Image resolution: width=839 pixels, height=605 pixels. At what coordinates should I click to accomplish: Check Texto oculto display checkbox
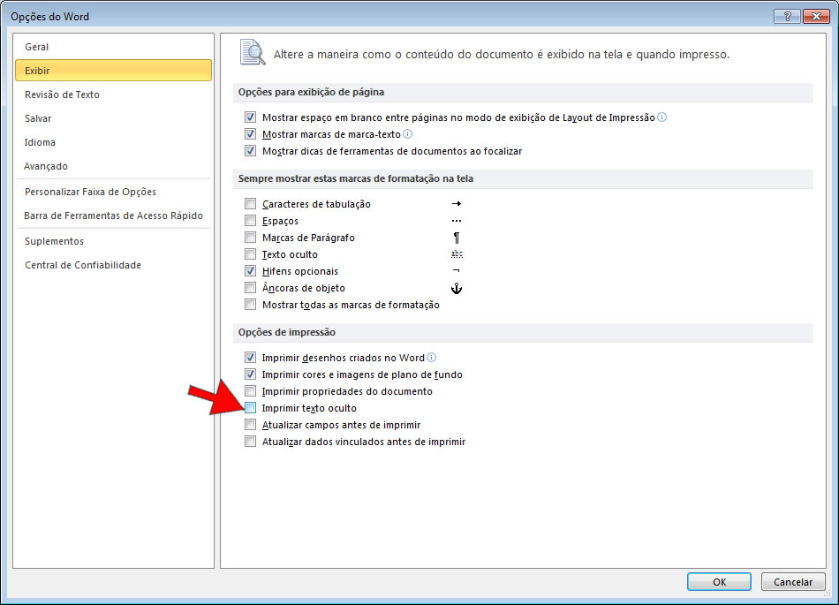point(250,254)
